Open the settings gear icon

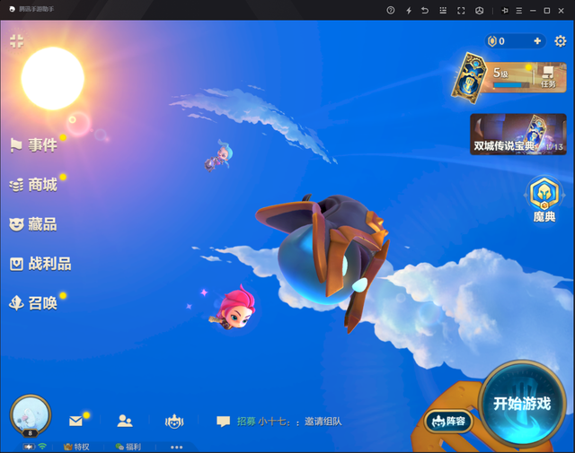coord(560,41)
